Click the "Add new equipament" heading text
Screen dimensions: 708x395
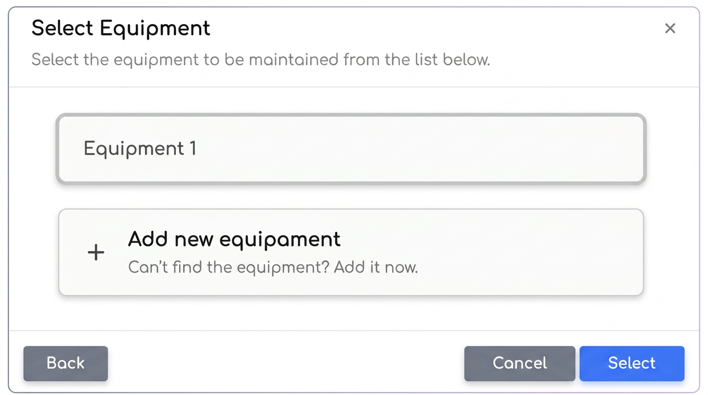click(234, 239)
